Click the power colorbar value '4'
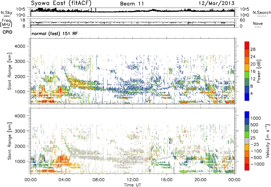 [251, 93]
